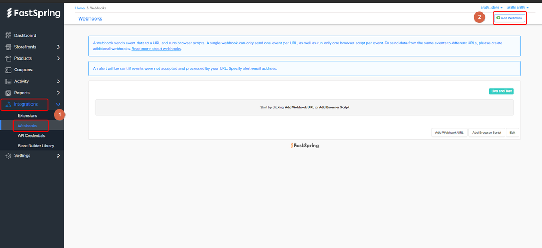
Task: Expand the Reports chevron
Action: point(58,93)
